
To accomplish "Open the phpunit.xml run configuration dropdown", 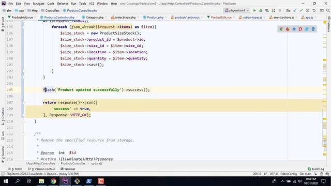I will (x=237, y=10).
